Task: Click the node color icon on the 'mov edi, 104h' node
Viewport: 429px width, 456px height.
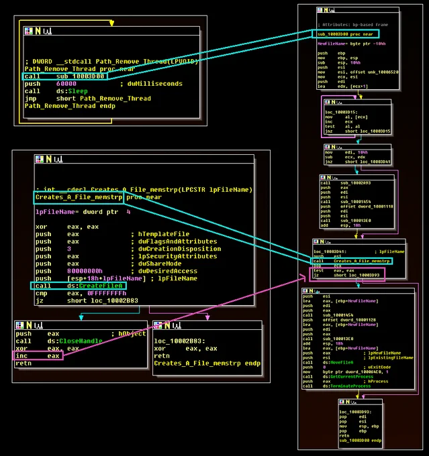Action: (327, 147)
